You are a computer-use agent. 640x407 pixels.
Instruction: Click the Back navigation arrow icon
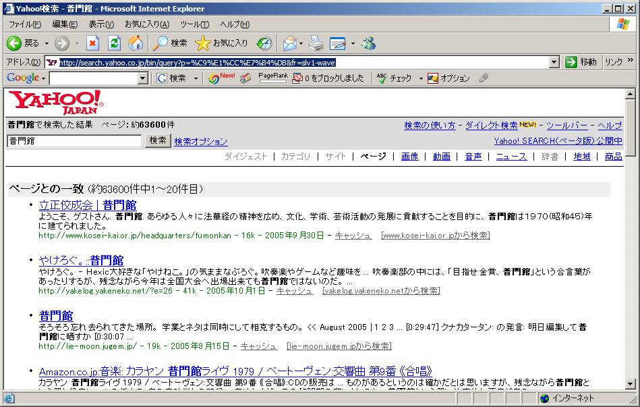point(14,43)
